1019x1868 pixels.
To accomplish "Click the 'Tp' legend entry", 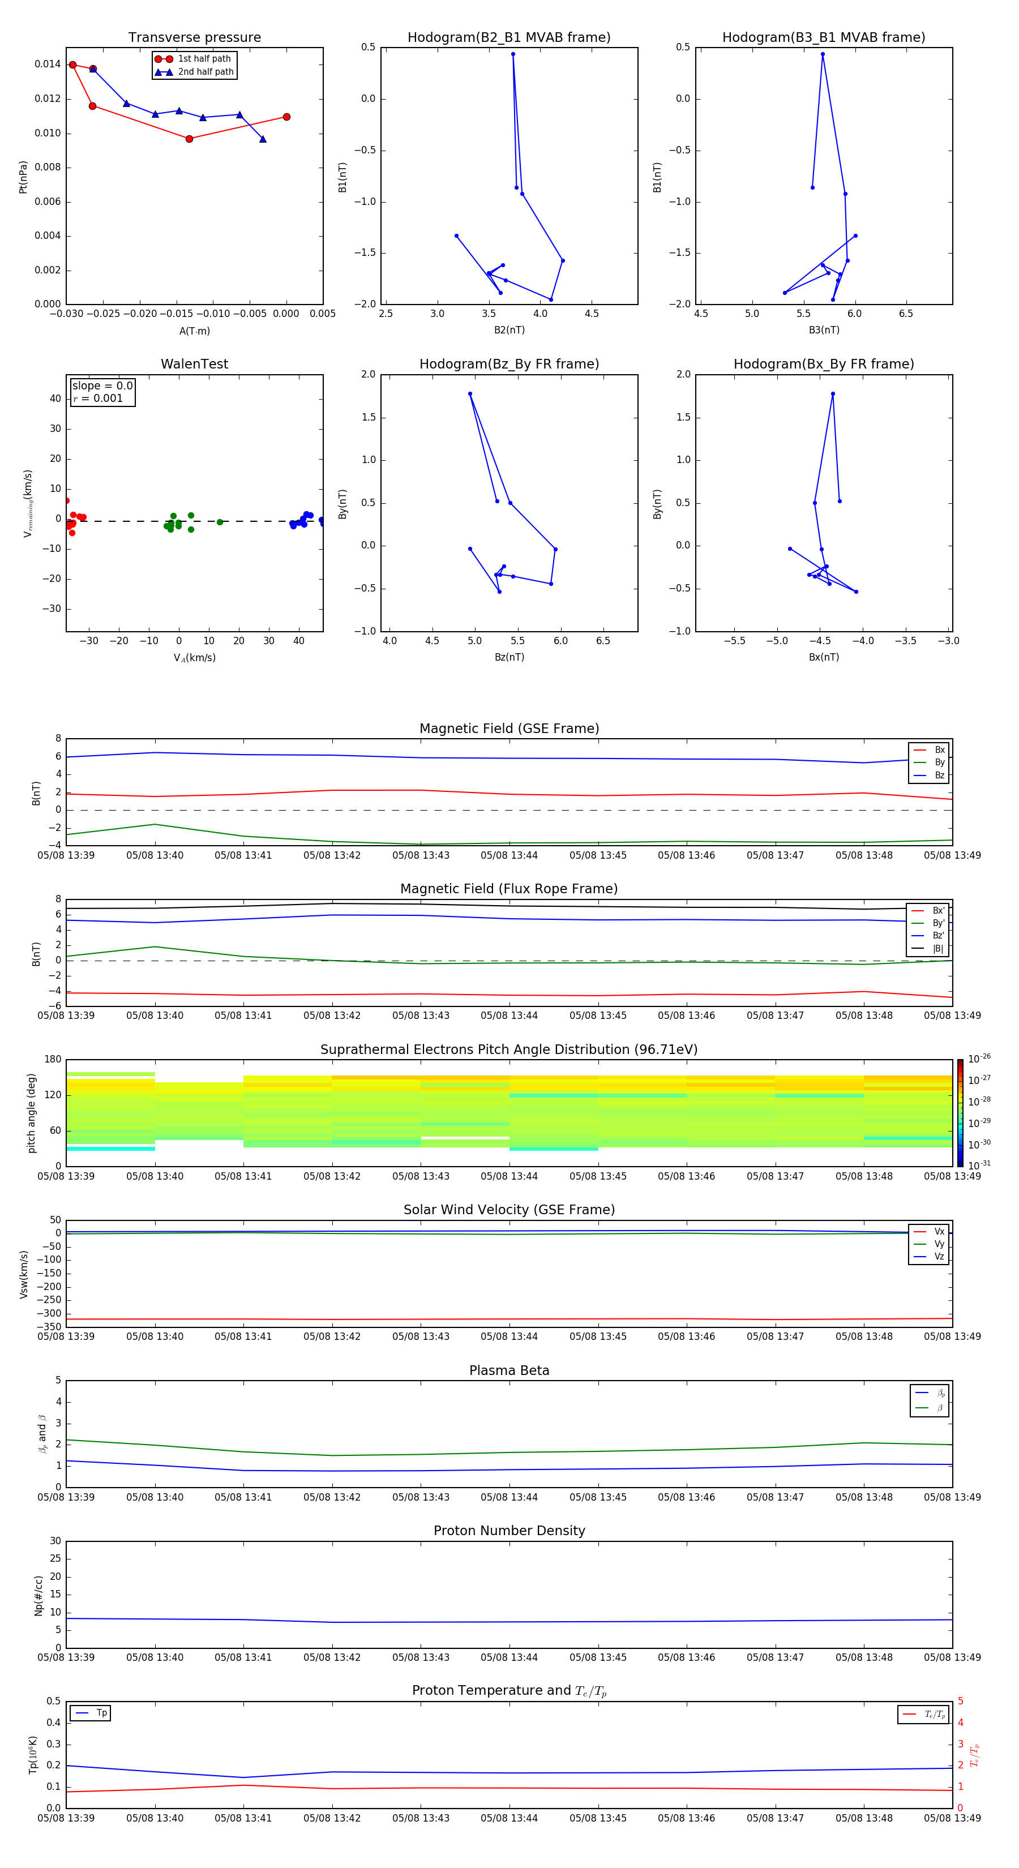I will coord(91,1713).
